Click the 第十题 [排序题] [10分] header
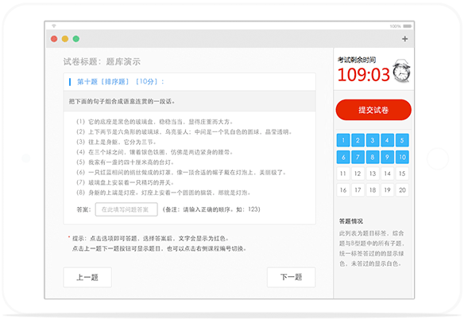 pos(121,81)
